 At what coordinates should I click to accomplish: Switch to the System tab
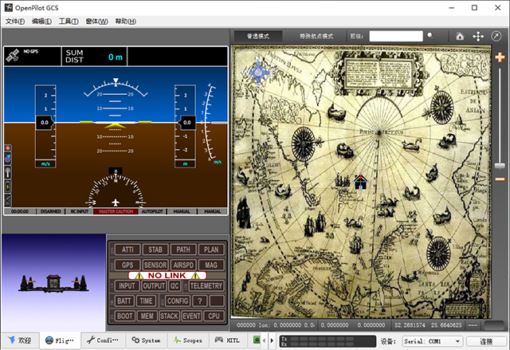pyautogui.click(x=147, y=340)
